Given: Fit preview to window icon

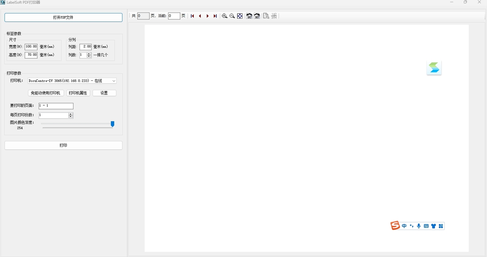Looking at the screenshot, I should click(240, 16).
